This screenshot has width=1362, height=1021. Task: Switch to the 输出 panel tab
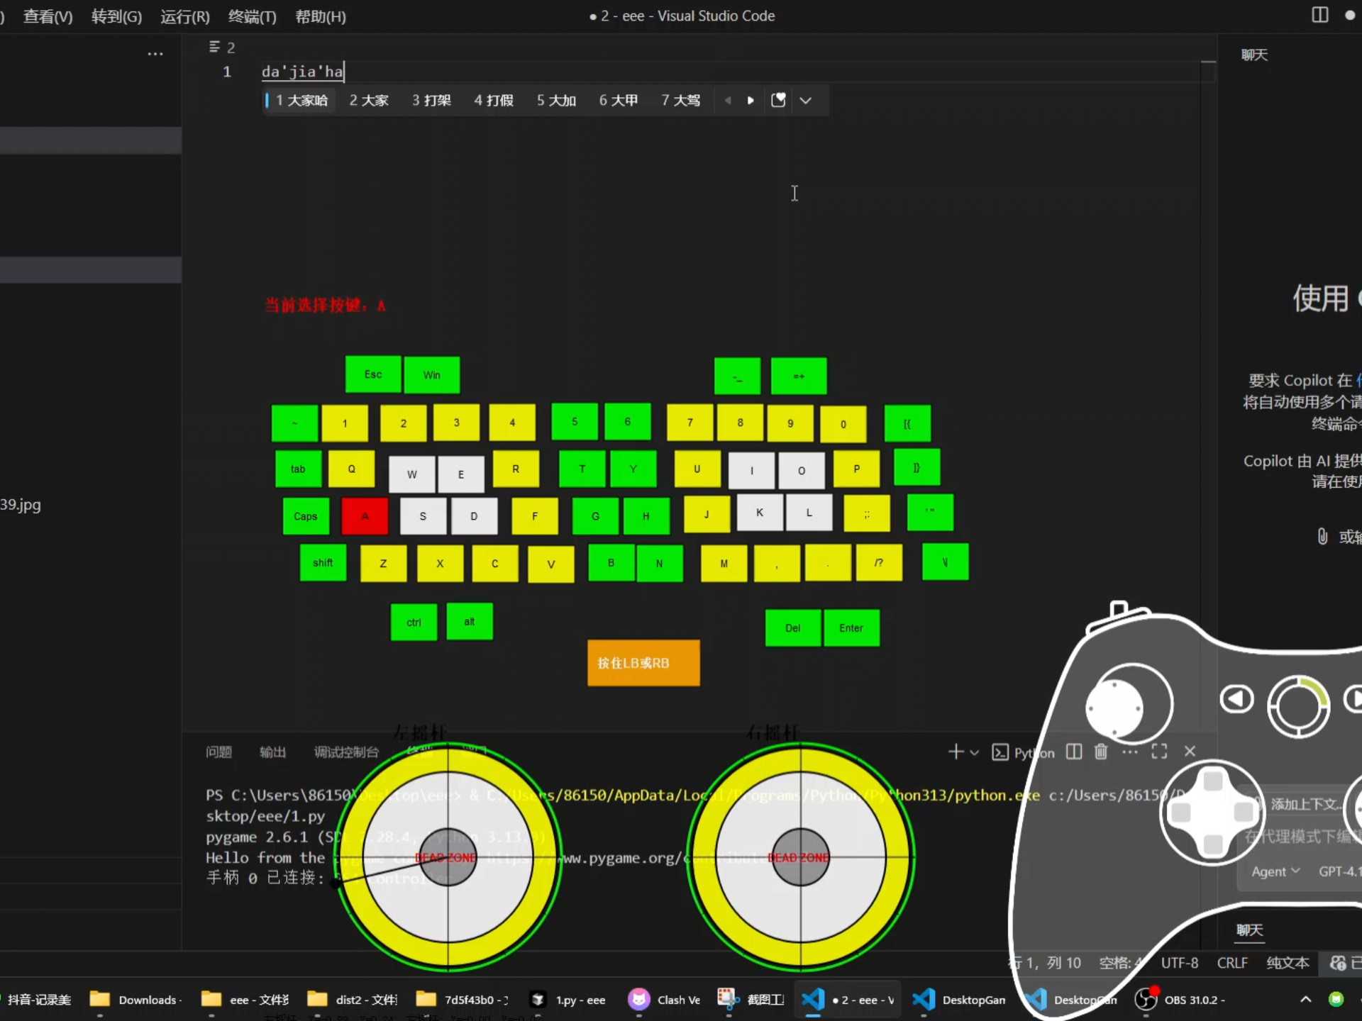point(272,752)
